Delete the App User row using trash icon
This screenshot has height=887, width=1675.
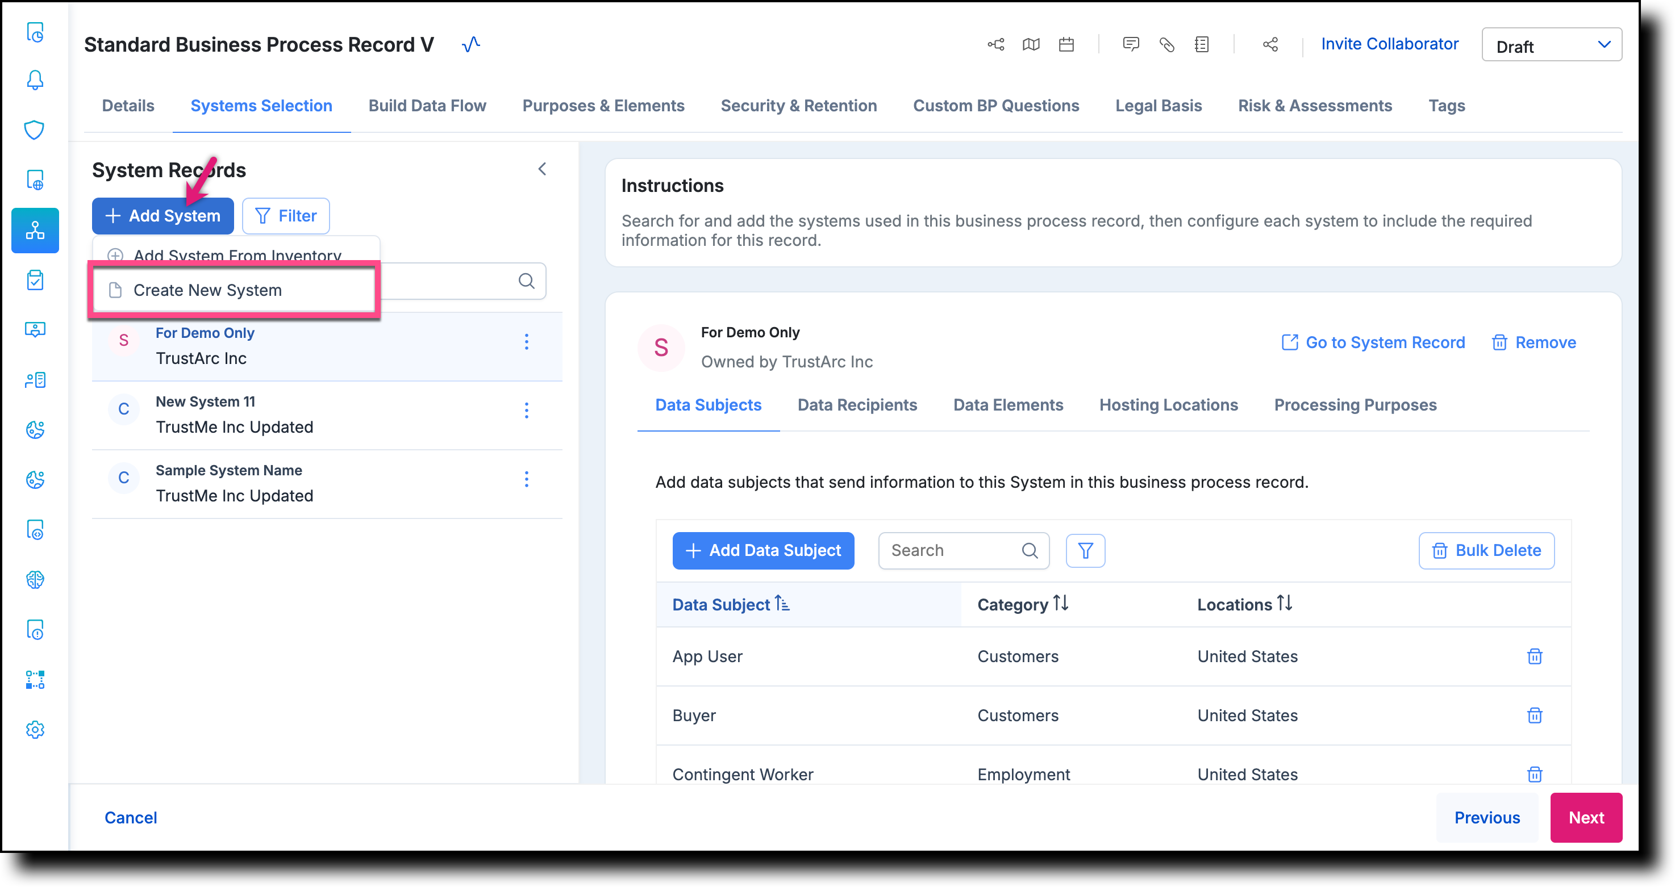tap(1535, 656)
